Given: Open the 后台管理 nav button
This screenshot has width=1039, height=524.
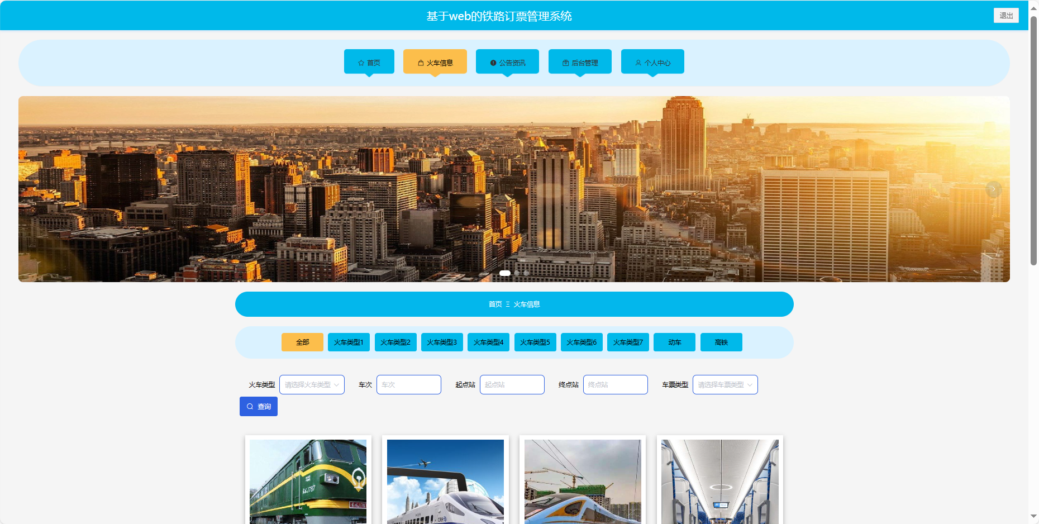Looking at the screenshot, I should coord(580,61).
